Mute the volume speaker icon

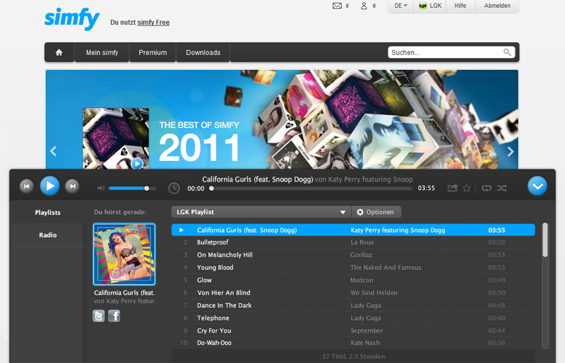point(101,189)
